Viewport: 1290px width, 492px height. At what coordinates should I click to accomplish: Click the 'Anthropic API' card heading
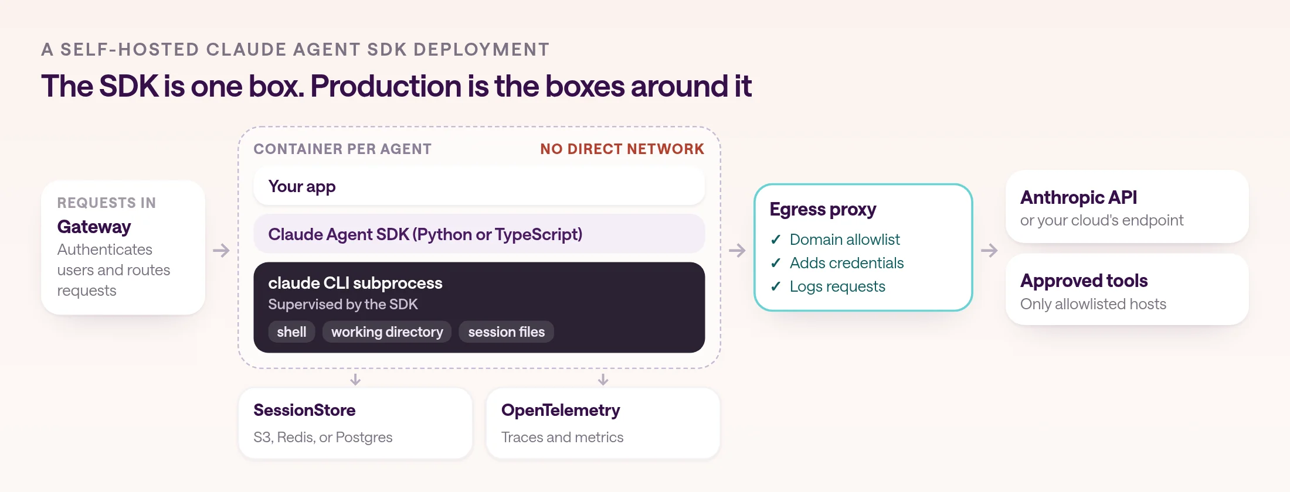coord(1078,197)
